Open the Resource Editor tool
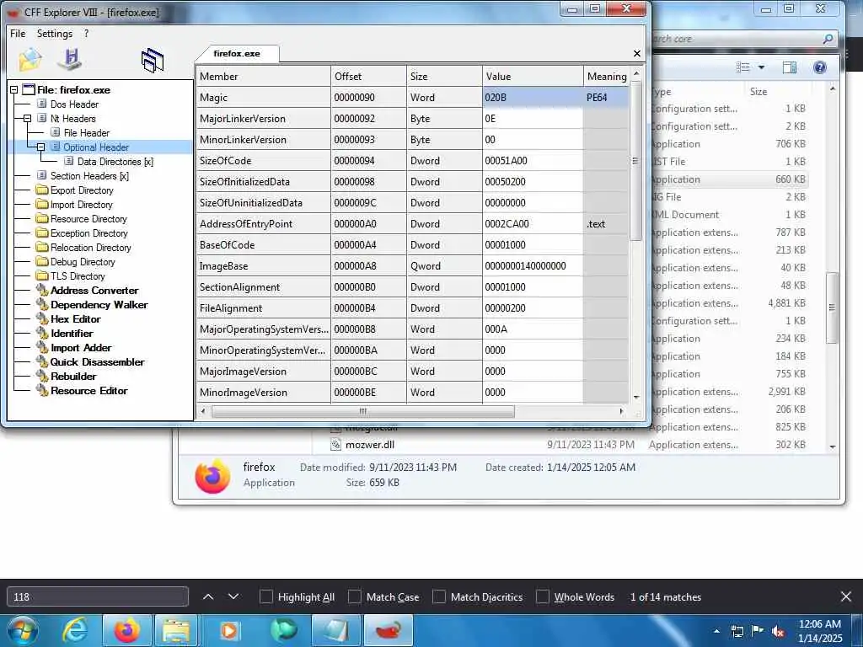This screenshot has width=863, height=647. pos(89,391)
